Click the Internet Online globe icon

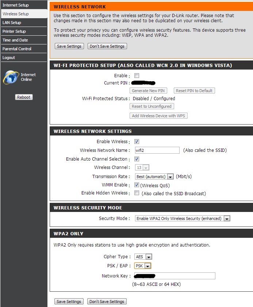pos(11,77)
